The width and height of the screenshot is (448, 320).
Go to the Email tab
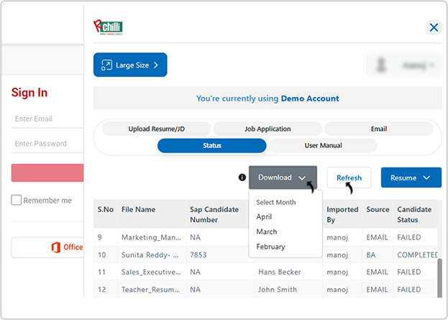point(378,129)
